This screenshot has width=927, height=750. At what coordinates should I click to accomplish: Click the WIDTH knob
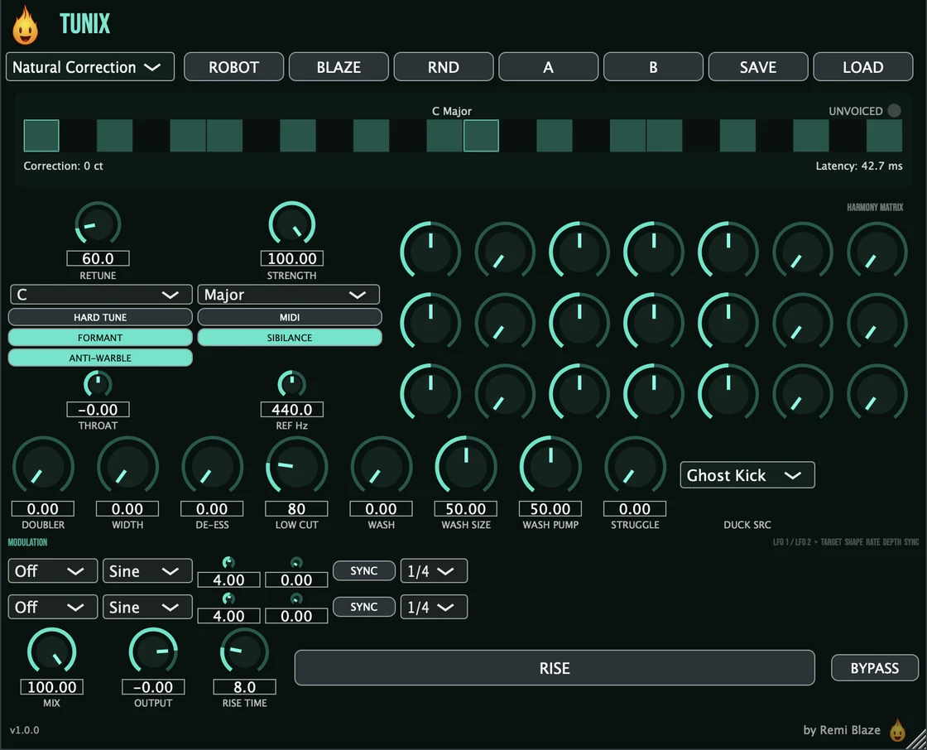tap(127, 467)
